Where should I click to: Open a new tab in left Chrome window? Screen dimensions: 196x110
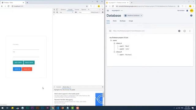[x=27, y=2]
